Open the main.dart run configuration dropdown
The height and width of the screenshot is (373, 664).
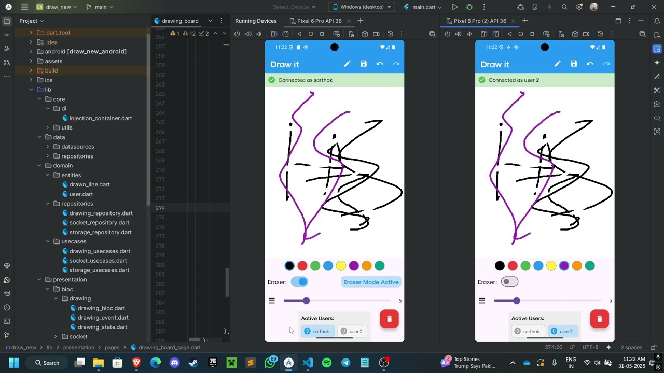423,7
